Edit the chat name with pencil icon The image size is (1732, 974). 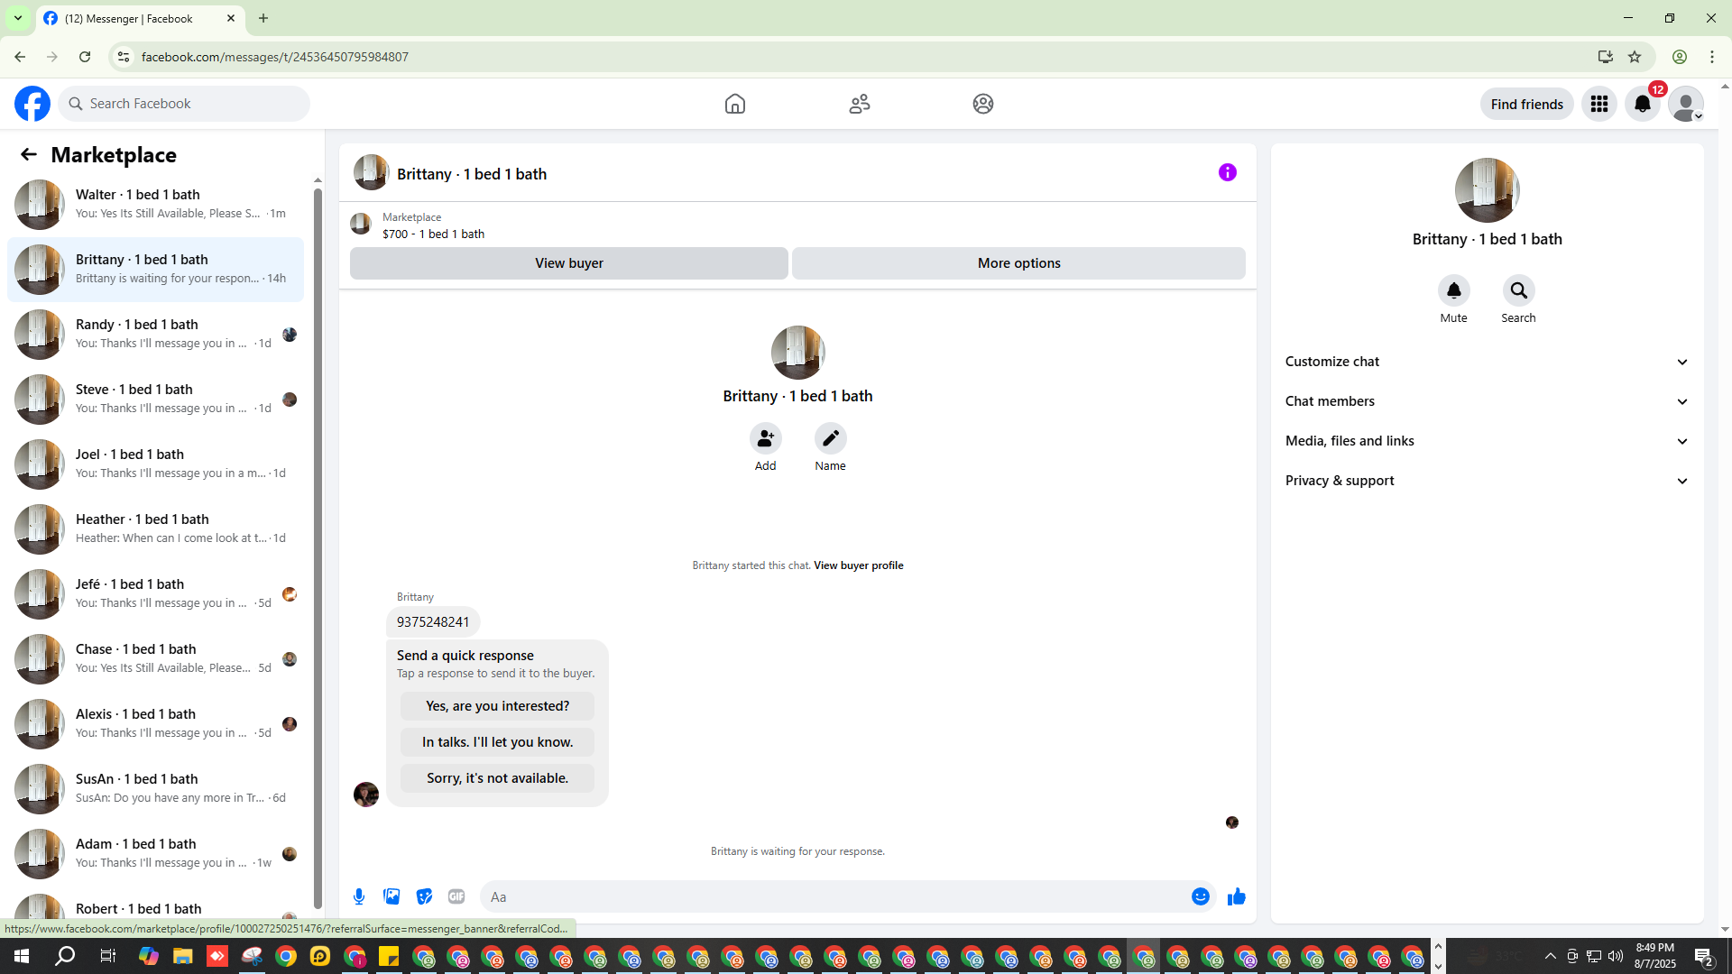coord(831,438)
